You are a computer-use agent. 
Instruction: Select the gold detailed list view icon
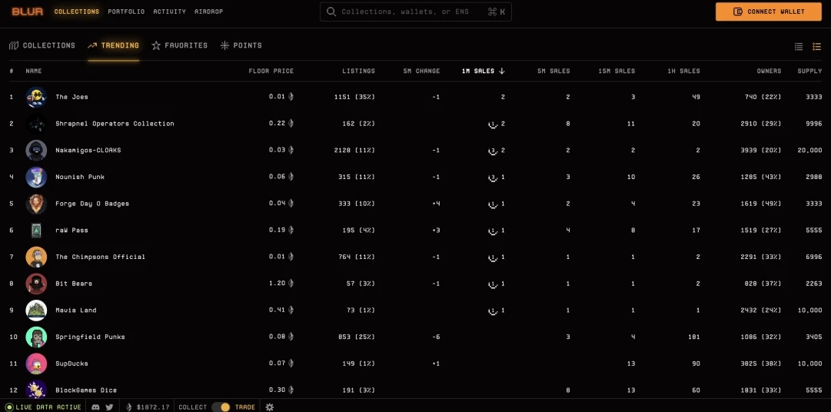coord(817,47)
